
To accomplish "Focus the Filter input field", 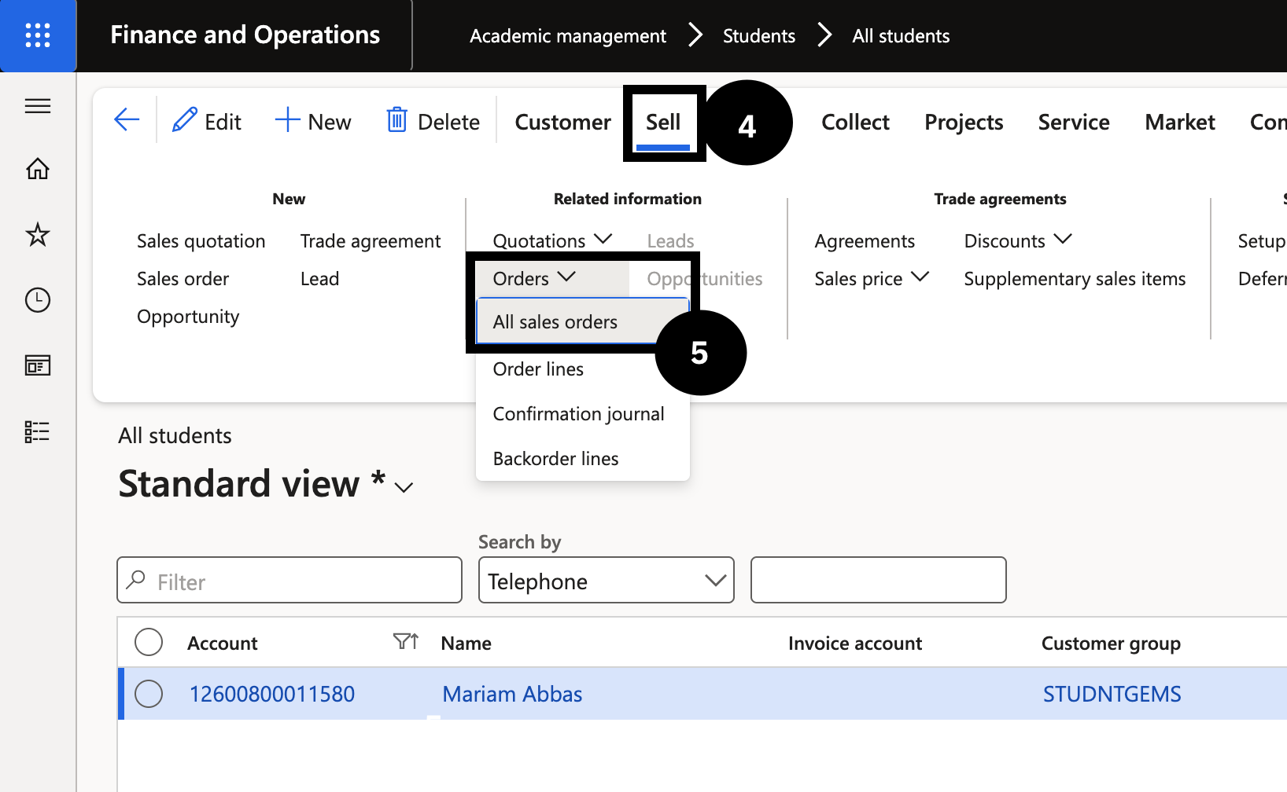I will [289, 581].
